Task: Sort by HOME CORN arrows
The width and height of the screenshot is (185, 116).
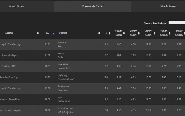Action: [x=124, y=33]
